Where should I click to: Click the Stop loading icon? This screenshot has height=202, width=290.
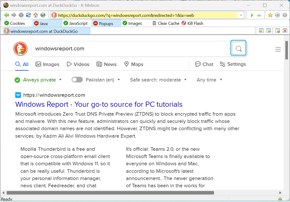click(21, 15)
